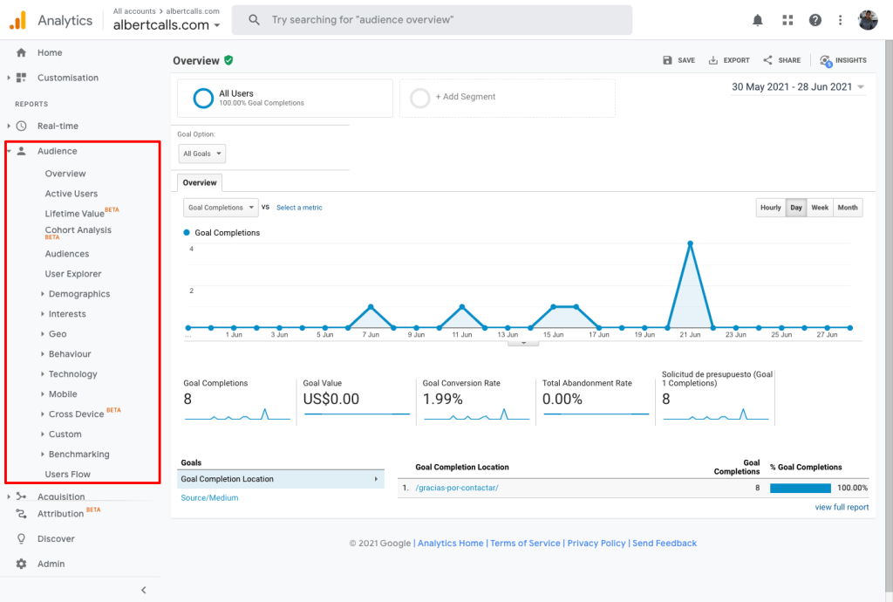Screen dimensions: 893x602
Task: Click the view full report link
Action: [842, 507]
